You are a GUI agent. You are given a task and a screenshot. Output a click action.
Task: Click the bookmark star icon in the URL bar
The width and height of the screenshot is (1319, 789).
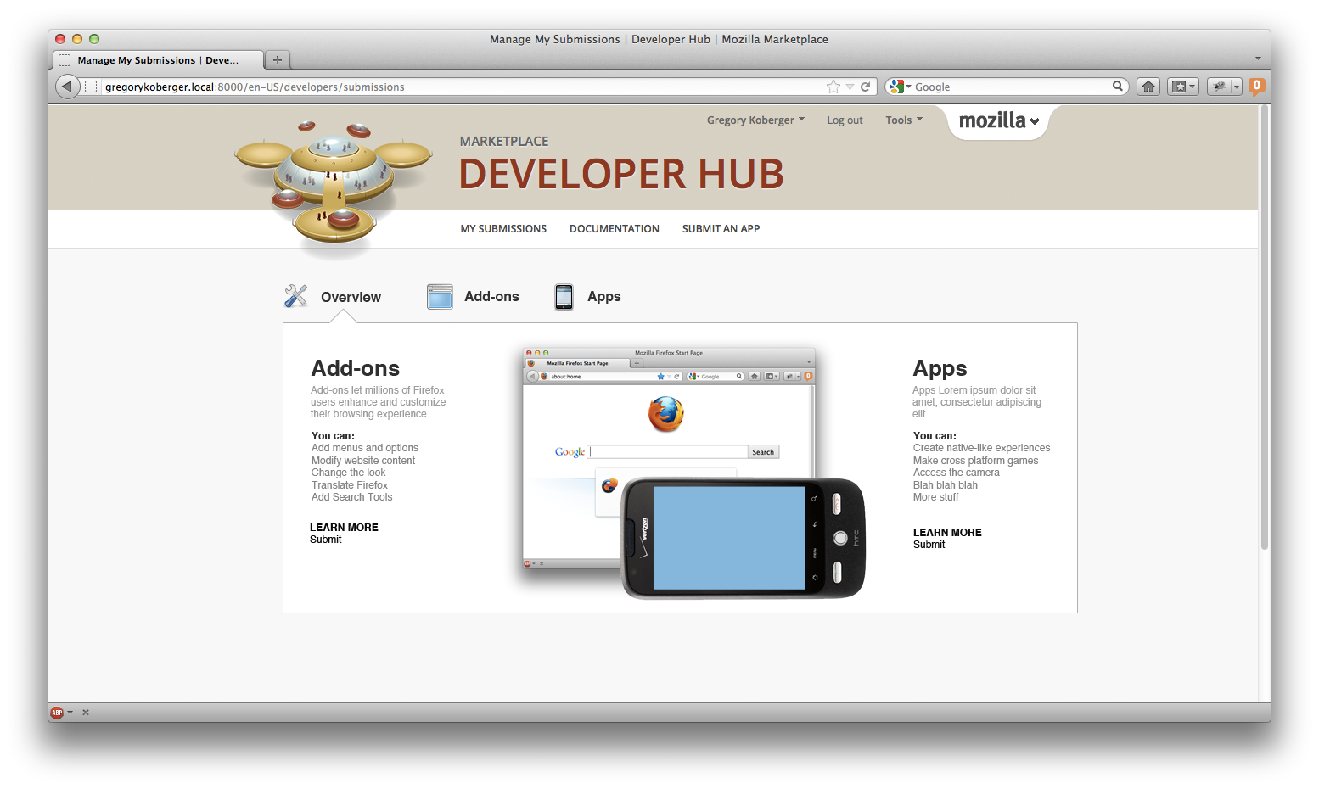833,87
